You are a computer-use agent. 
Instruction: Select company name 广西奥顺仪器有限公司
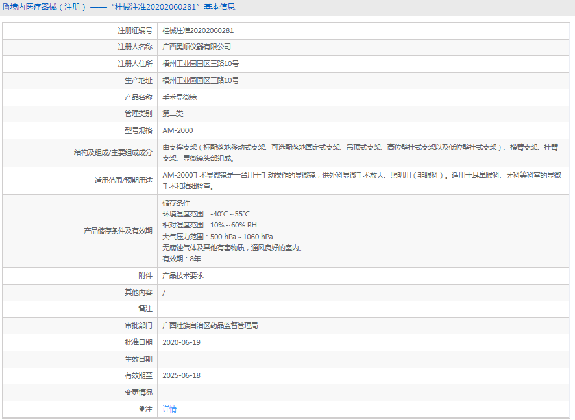pos(197,47)
